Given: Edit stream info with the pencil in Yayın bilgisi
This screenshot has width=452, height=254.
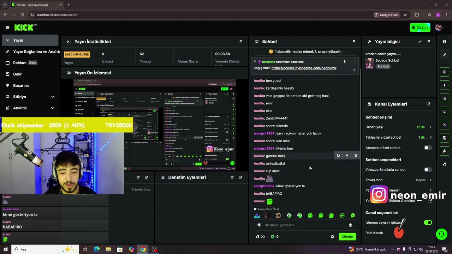Looking at the screenshot, I should click(x=420, y=42).
